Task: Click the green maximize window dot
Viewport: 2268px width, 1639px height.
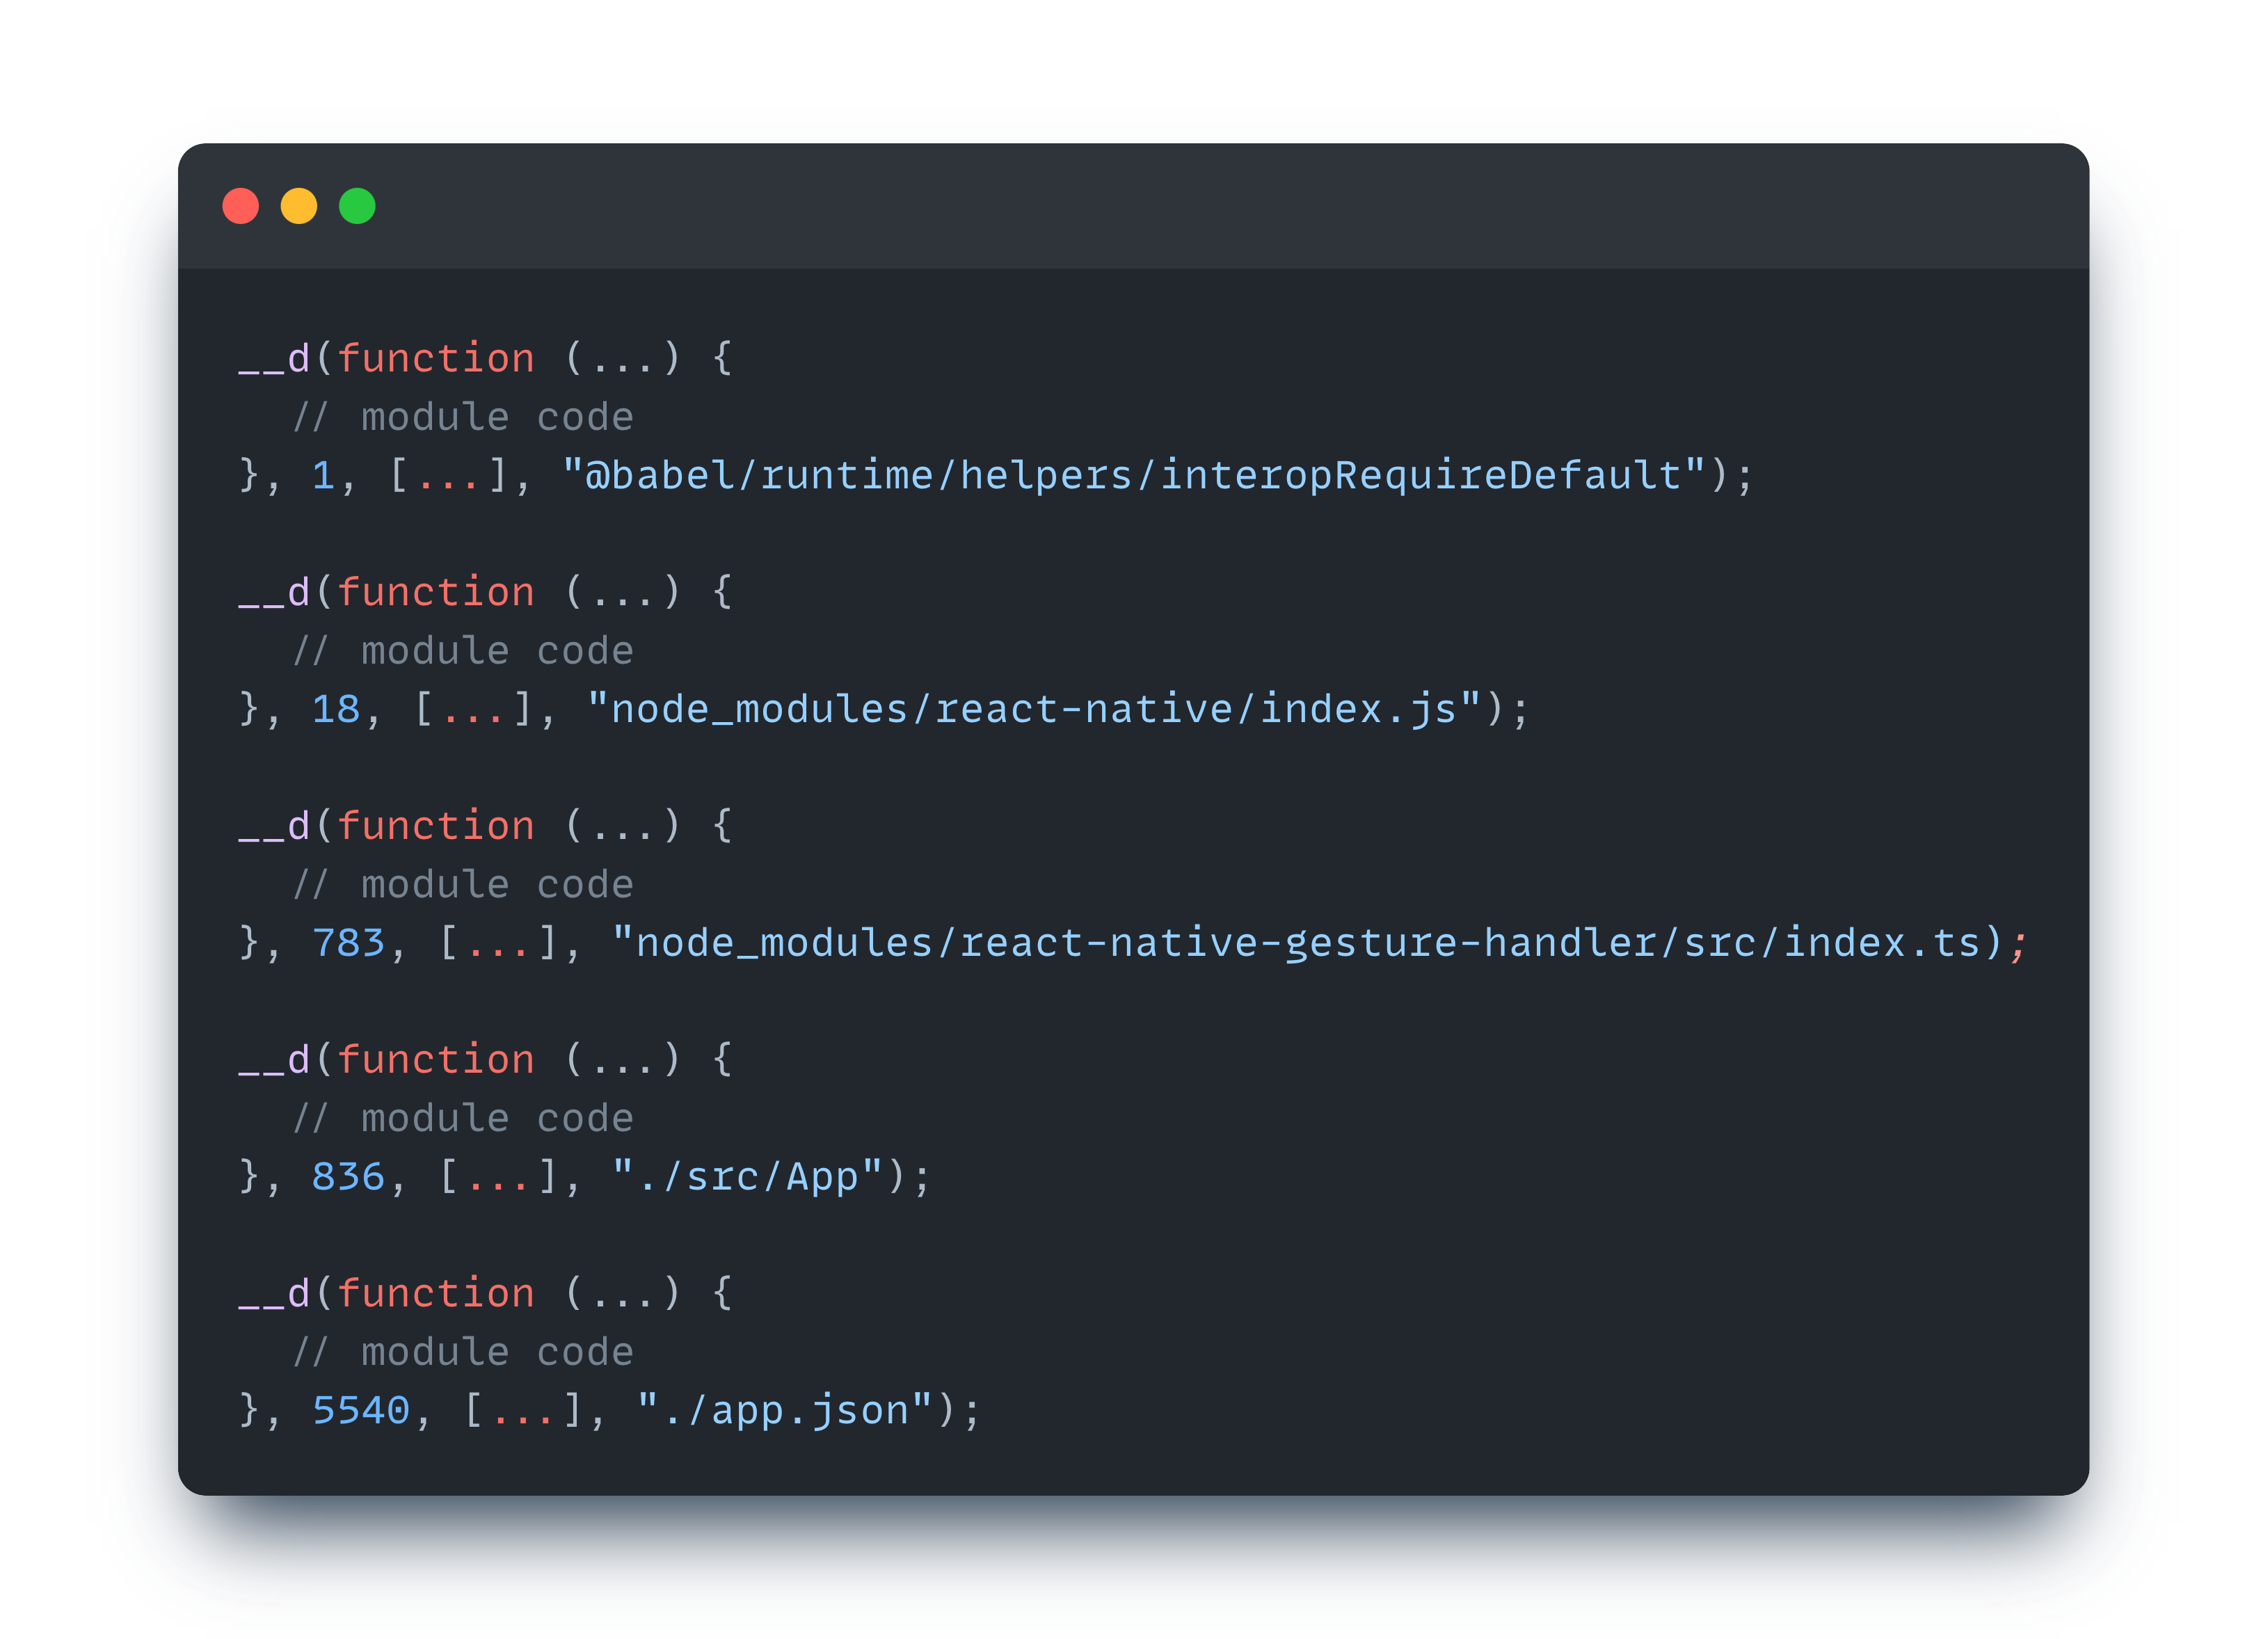Action: tap(357, 206)
